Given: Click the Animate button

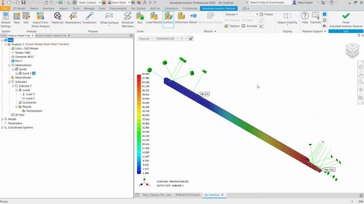Looking at the screenshot, I should [249, 26].
